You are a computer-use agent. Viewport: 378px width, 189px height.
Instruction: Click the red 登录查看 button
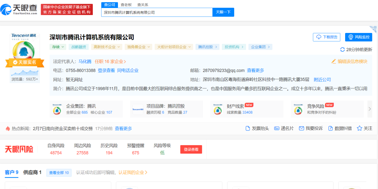click(x=191, y=149)
